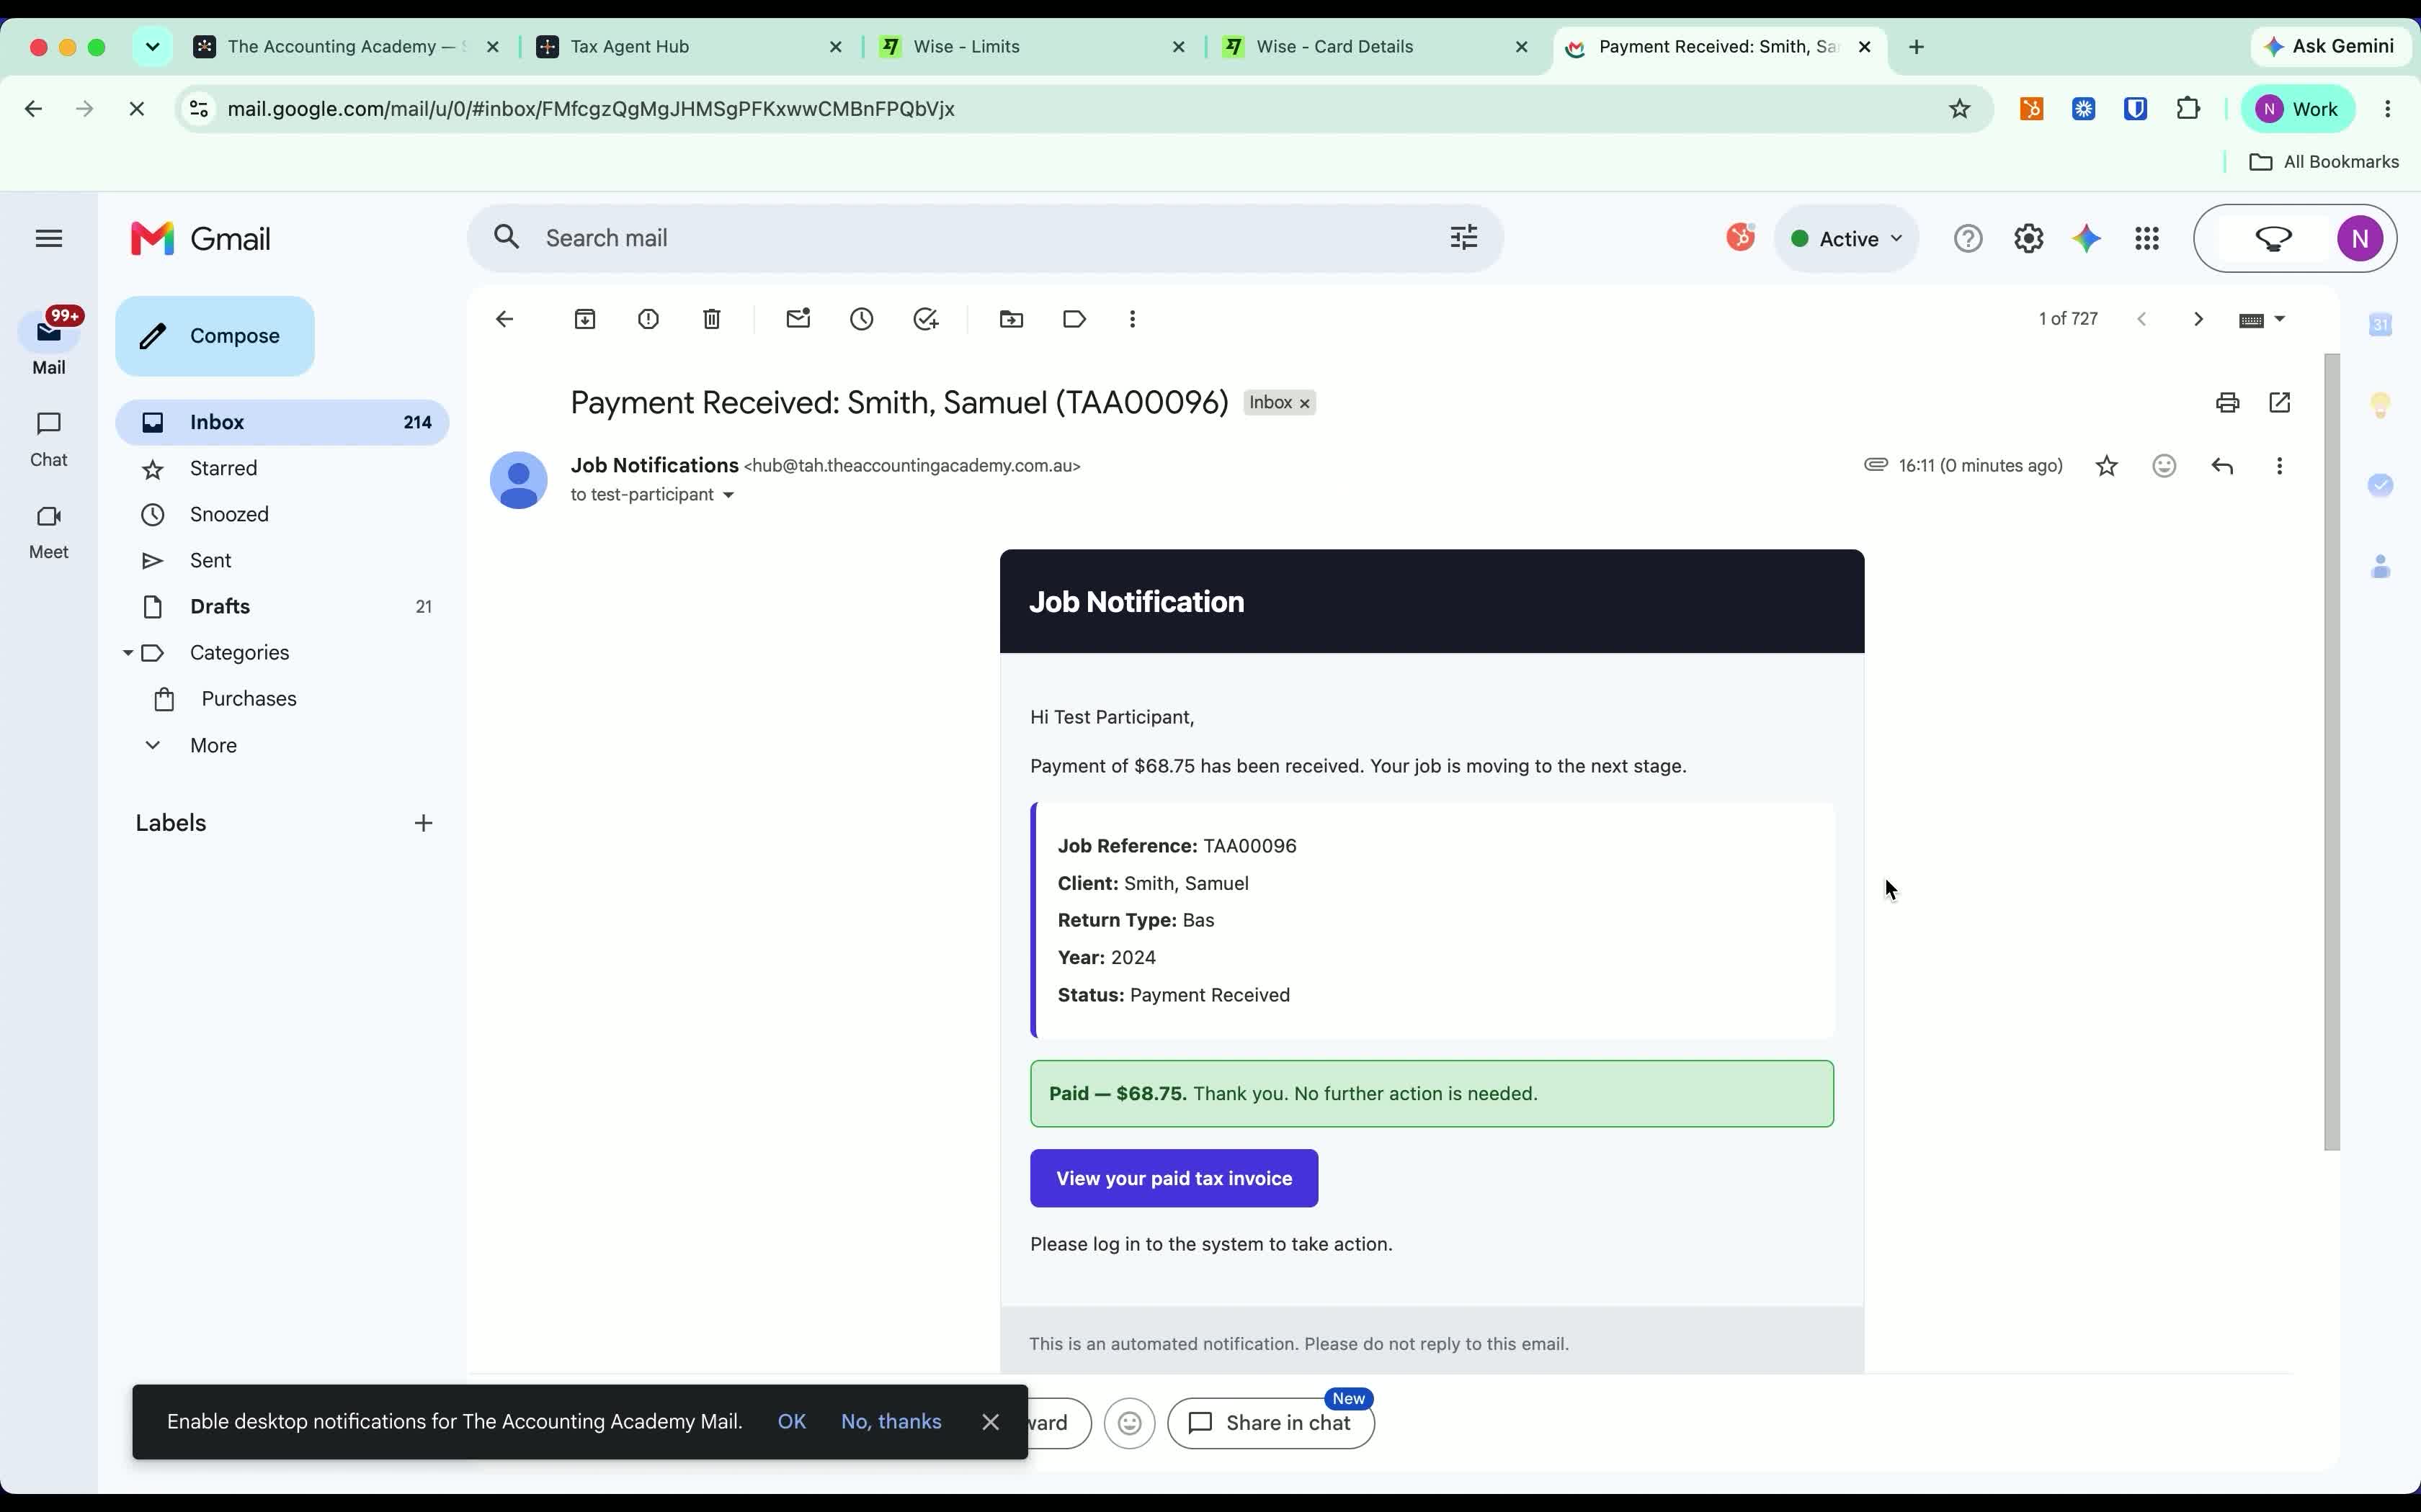Show advanced search options
The width and height of the screenshot is (2421, 1512).
click(x=1463, y=237)
